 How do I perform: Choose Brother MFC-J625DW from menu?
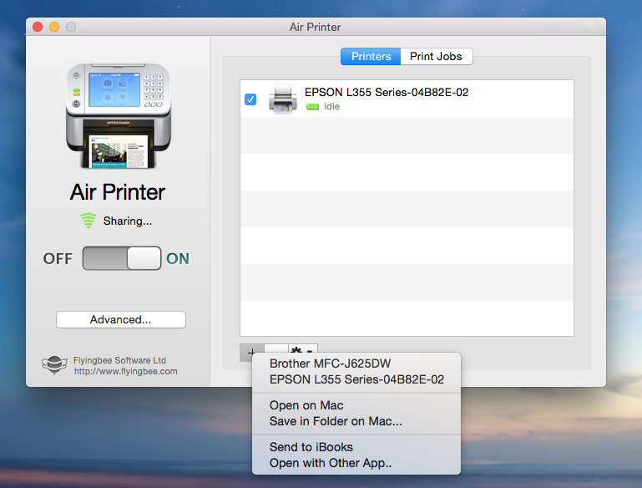click(356, 363)
